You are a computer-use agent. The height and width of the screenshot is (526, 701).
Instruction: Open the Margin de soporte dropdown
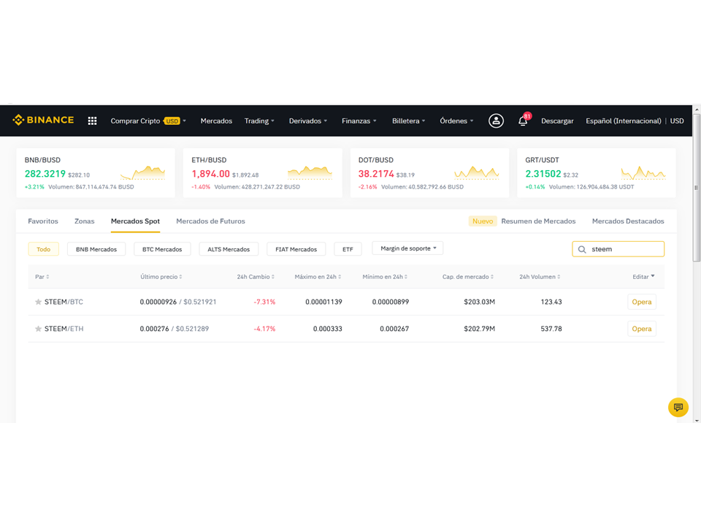pyautogui.click(x=407, y=248)
